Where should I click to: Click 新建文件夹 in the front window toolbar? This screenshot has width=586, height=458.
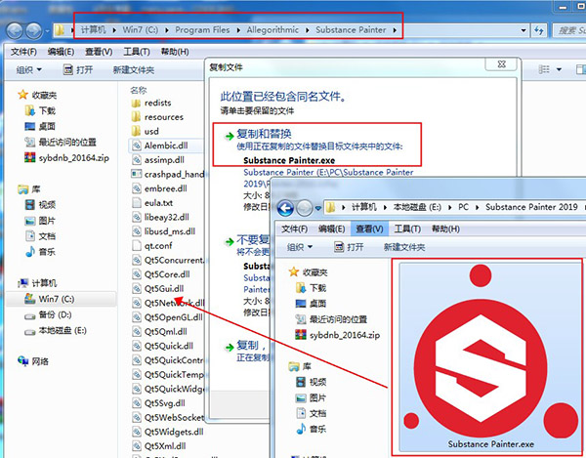pyautogui.click(x=404, y=247)
